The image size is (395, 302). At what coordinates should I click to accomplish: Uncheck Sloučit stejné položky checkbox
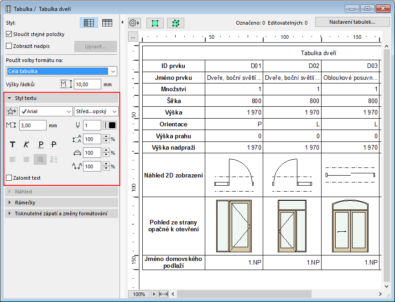coord(9,34)
